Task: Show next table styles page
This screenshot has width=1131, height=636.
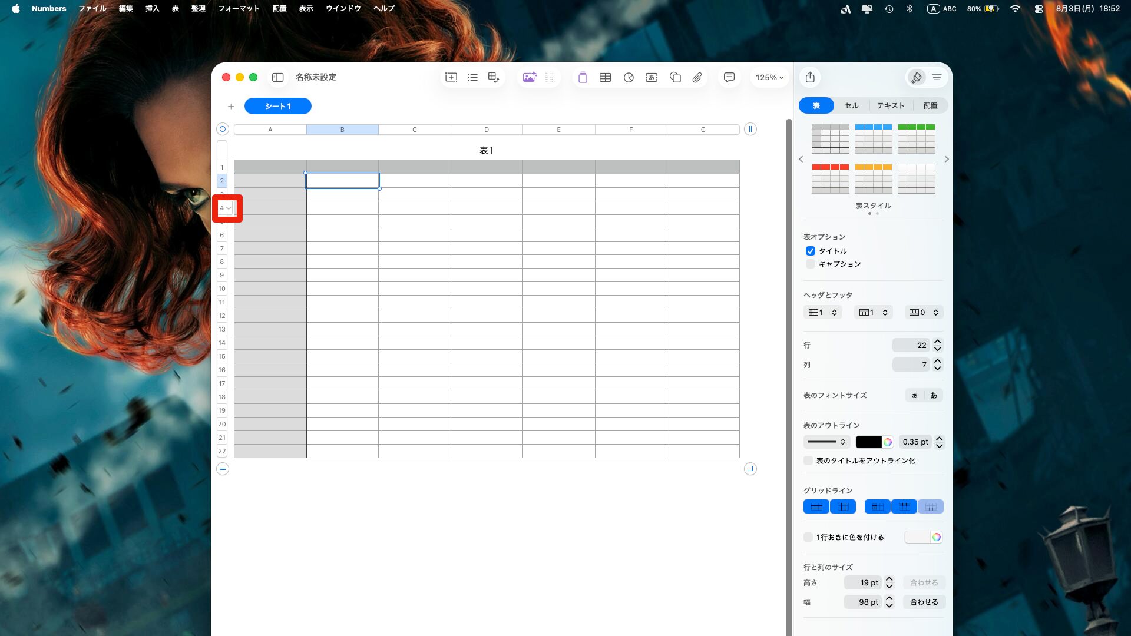Action: pos(947,159)
